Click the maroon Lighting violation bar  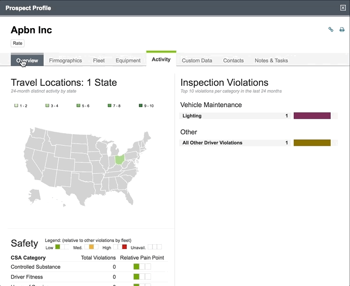click(x=312, y=116)
